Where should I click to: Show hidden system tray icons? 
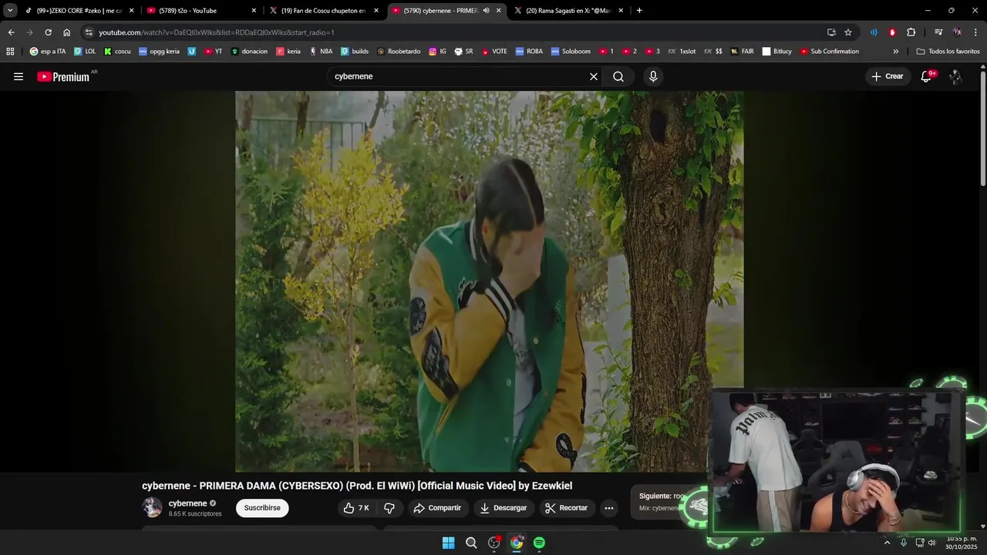887,543
